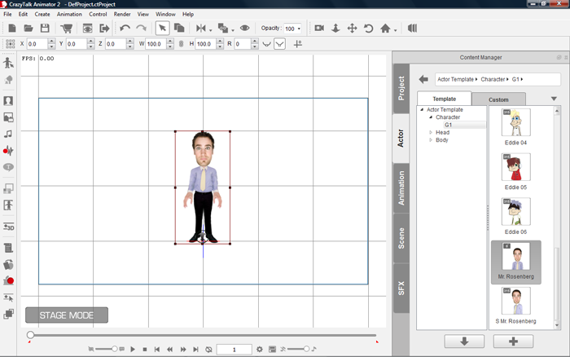The image size is (570, 357).
Task: Click the Play button
Action: tap(133, 350)
